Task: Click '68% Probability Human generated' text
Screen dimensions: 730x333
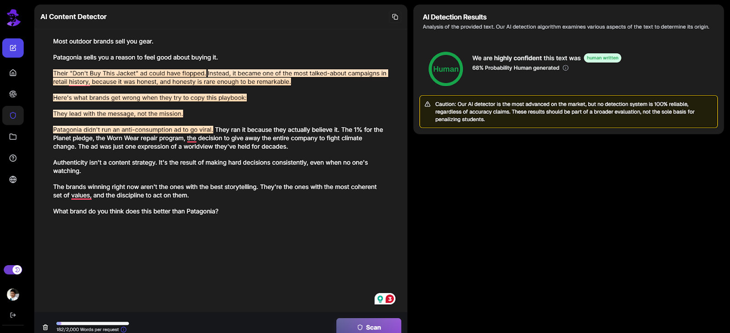Action: (x=516, y=68)
